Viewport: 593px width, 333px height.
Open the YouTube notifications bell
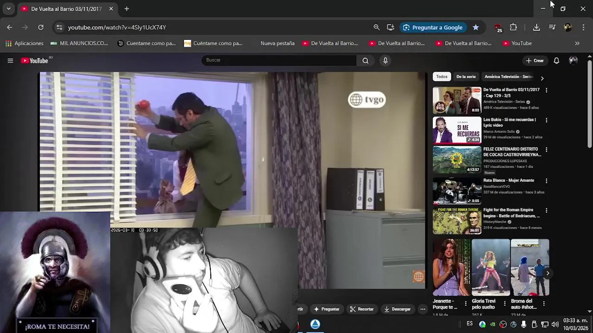(556, 61)
